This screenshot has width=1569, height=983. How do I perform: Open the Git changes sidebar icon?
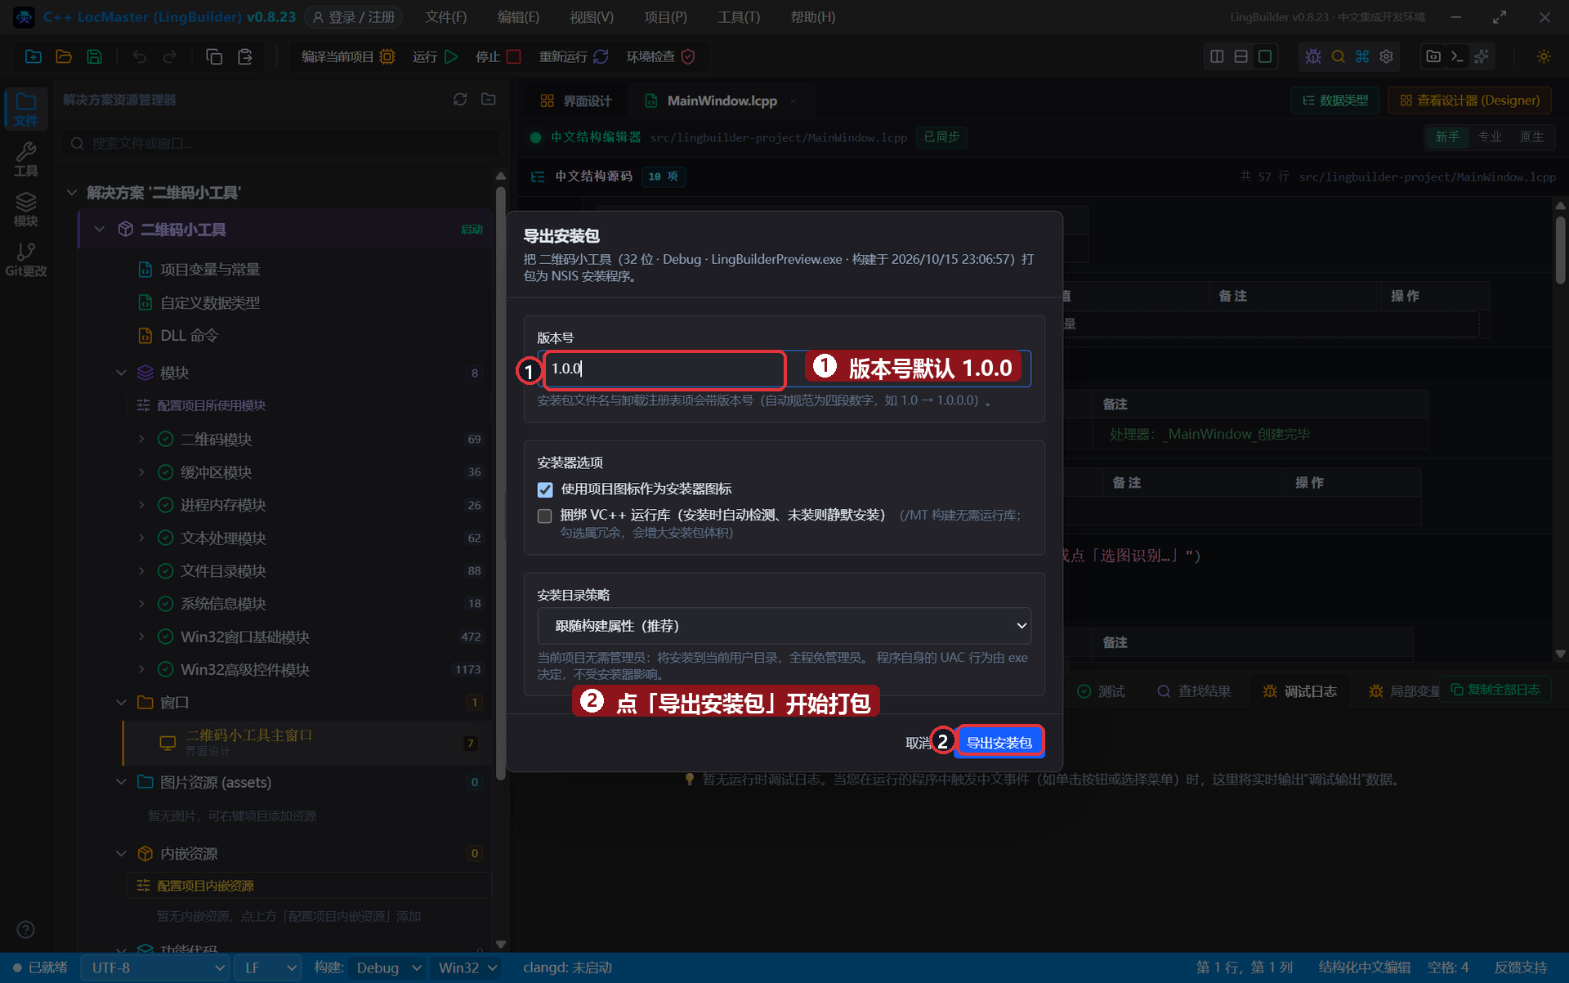click(x=26, y=259)
